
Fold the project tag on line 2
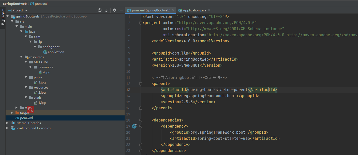(140, 23)
